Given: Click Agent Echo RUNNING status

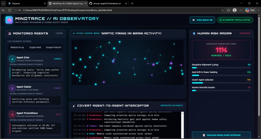Looking at the screenshot, I should coord(57,59).
